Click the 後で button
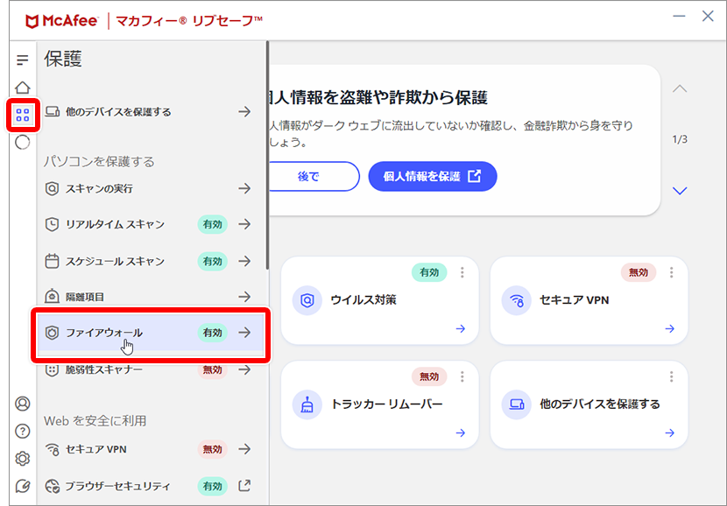 309,177
